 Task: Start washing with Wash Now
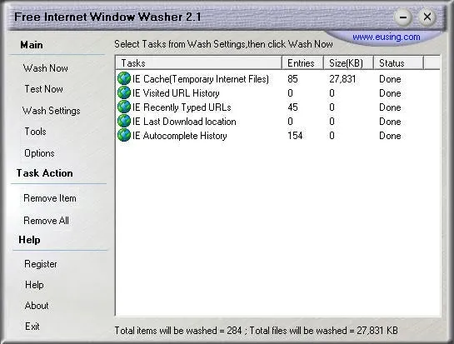tap(46, 68)
